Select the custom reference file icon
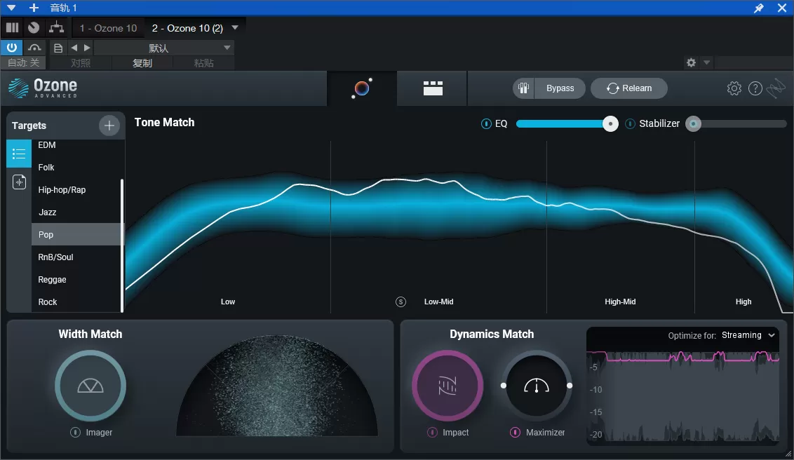This screenshot has width=794, height=460. pyautogui.click(x=19, y=182)
